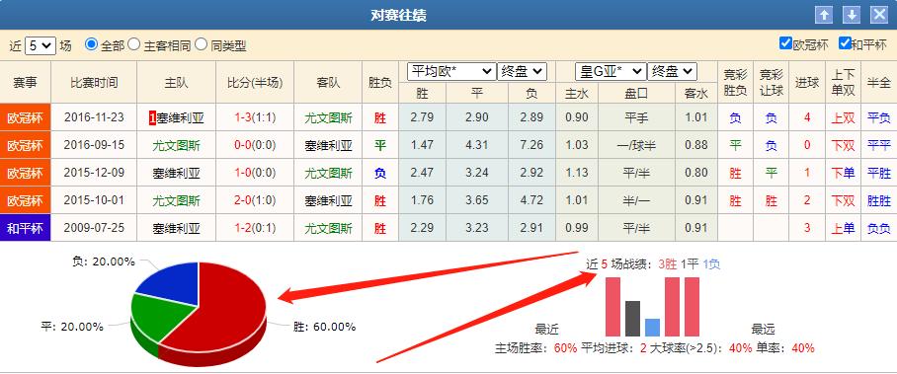Viewport: 897px width, 374px height.
Task: Click the 负负 half-full result
Action: (879, 228)
